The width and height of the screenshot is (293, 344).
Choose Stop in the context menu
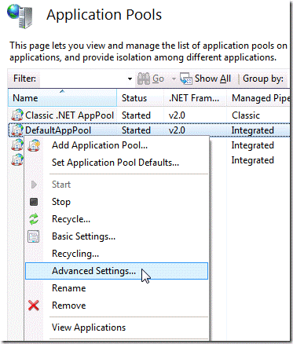click(116, 202)
